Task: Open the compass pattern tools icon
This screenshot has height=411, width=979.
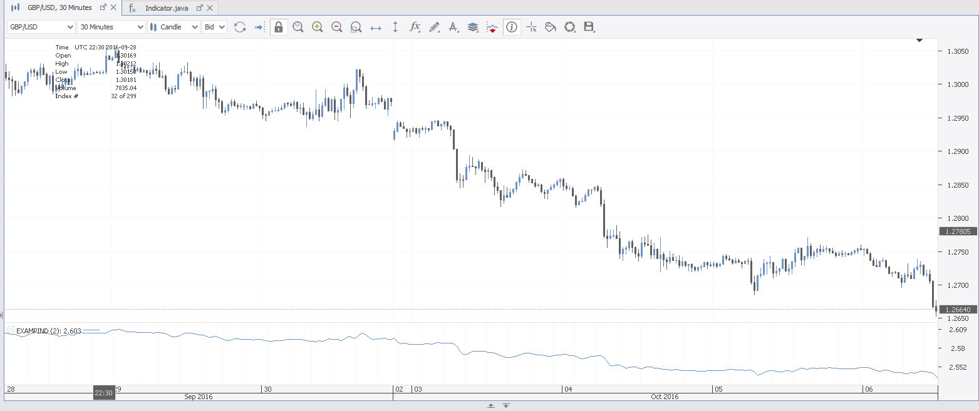Action: pyautogui.click(x=453, y=27)
